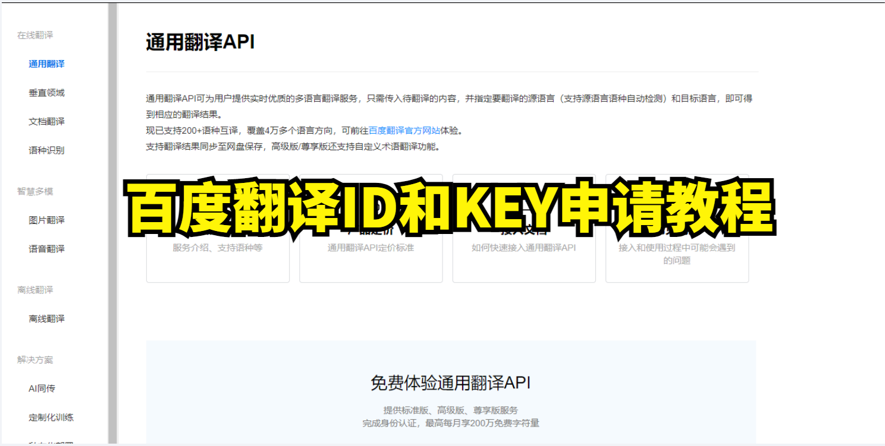Click the 提供标准版、高级版、尊享版服务 text
This screenshot has width=885, height=446.
click(451, 410)
